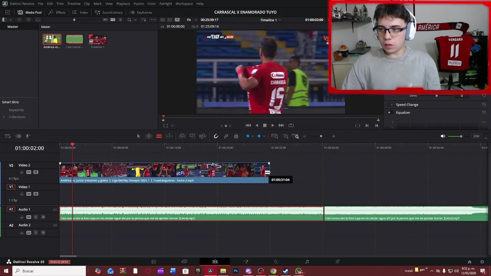
Task: Open the Trim menu
Action: 60,3
